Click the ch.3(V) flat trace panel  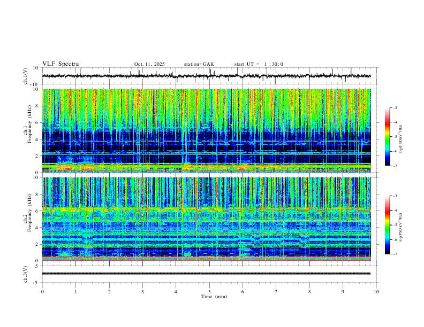click(210, 274)
